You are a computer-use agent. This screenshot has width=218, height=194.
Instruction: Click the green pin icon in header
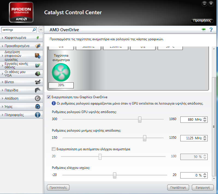click(203, 30)
